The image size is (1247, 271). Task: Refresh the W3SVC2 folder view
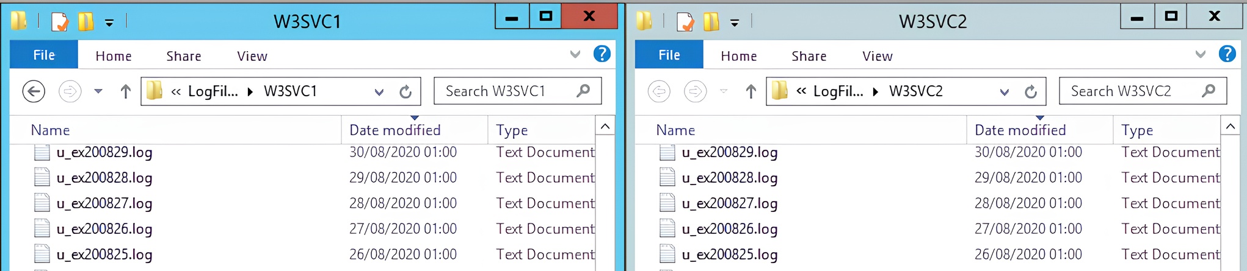pos(1031,92)
